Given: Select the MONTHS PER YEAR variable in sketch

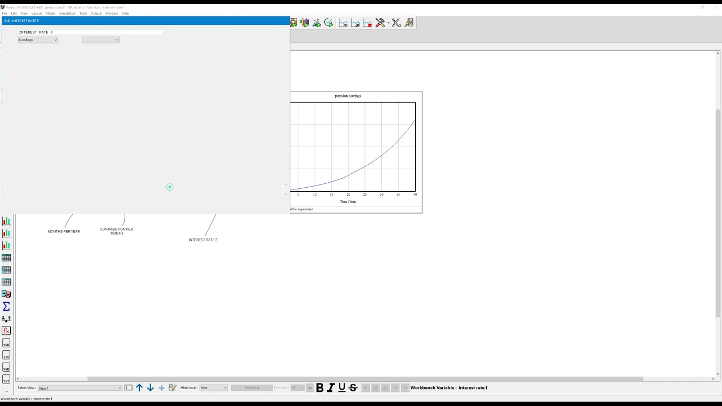Looking at the screenshot, I should coord(64,231).
